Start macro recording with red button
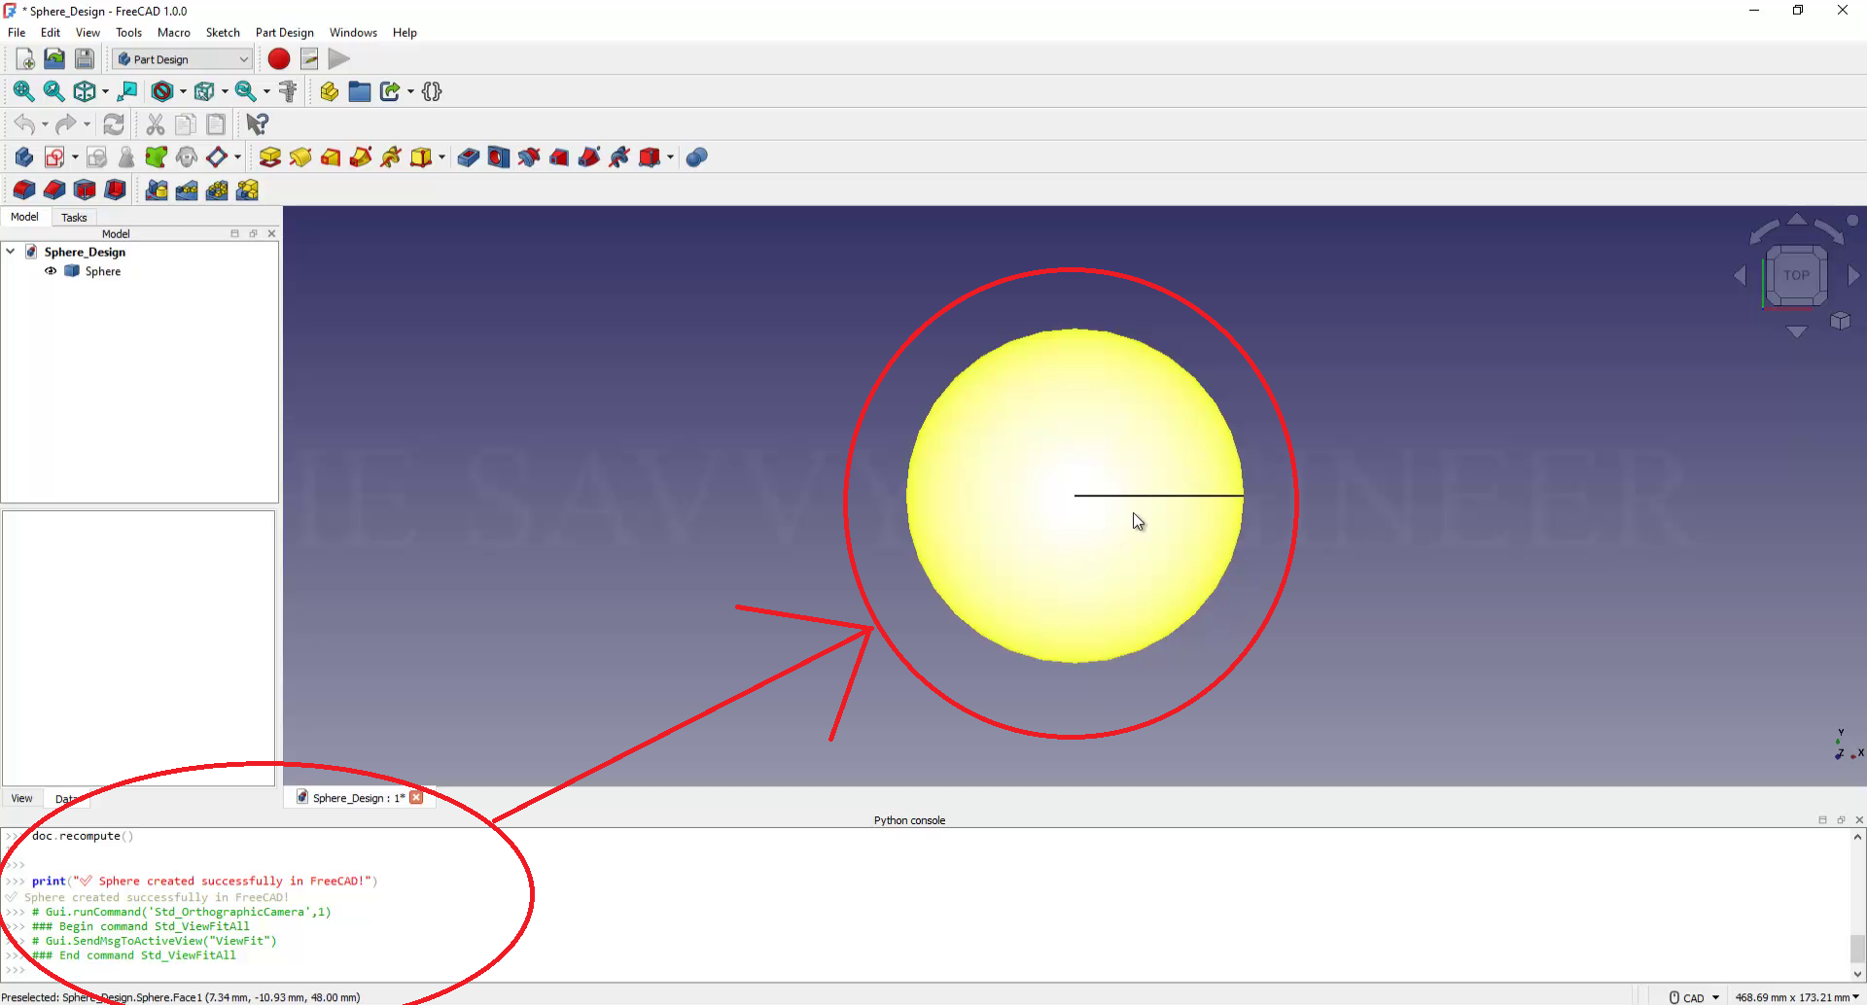 [279, 59]
